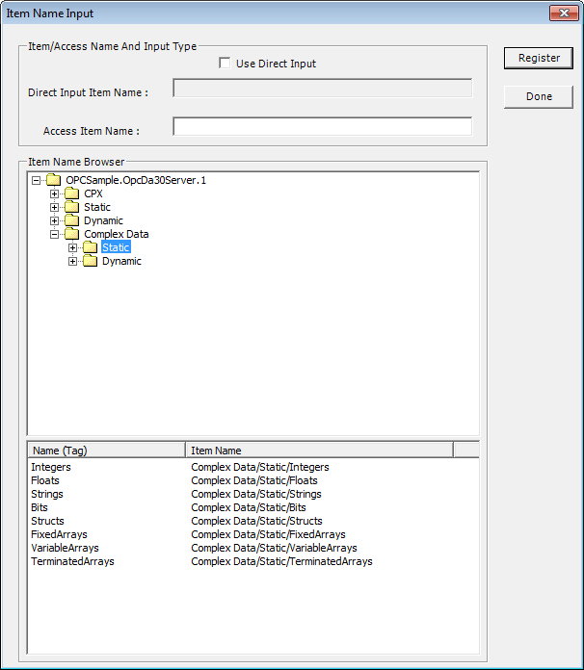The image size is (584, 670).
Task: Enable the Use Direct Input checkbox
Action: pyautogui.click(x=226, y=64)
